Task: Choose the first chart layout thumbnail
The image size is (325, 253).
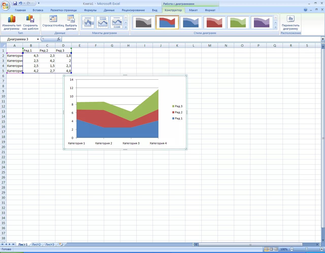Action: (88, 22)
